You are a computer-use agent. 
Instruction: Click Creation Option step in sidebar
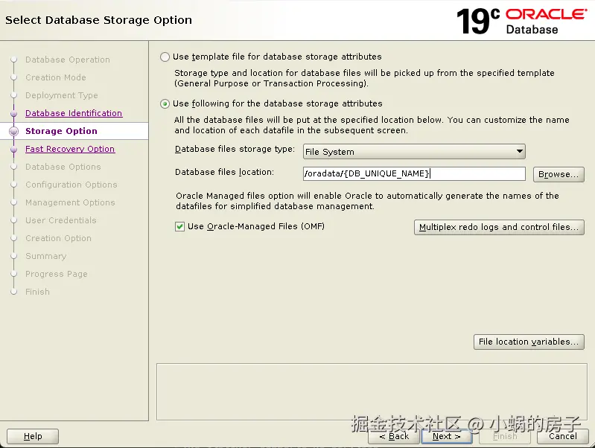(x=58, y=238)
